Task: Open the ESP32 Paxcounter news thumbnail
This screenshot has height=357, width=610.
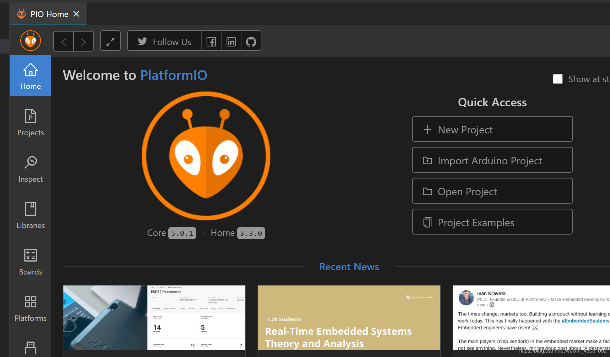Action: click(154, 317)
